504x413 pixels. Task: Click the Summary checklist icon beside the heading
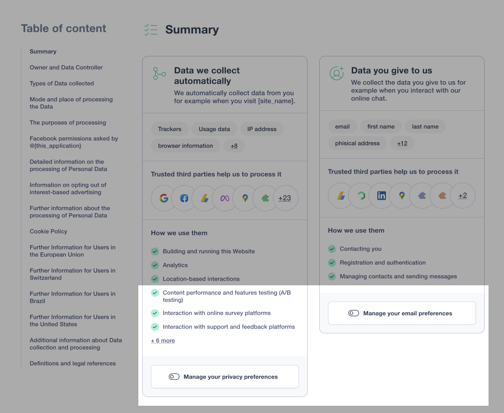tap(150, 29)
